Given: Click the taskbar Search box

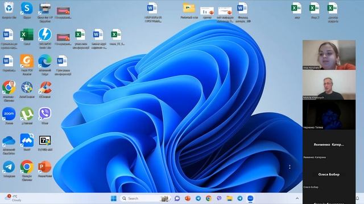Looking at the screenshot, I should pos(146,198).
